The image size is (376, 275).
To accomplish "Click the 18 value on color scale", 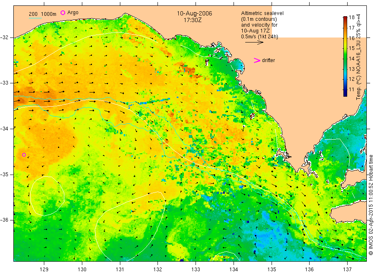I will pyautogui.click(x=351, y=17).
